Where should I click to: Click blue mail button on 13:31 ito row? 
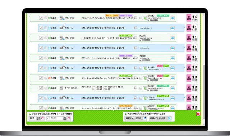[172, 48]
